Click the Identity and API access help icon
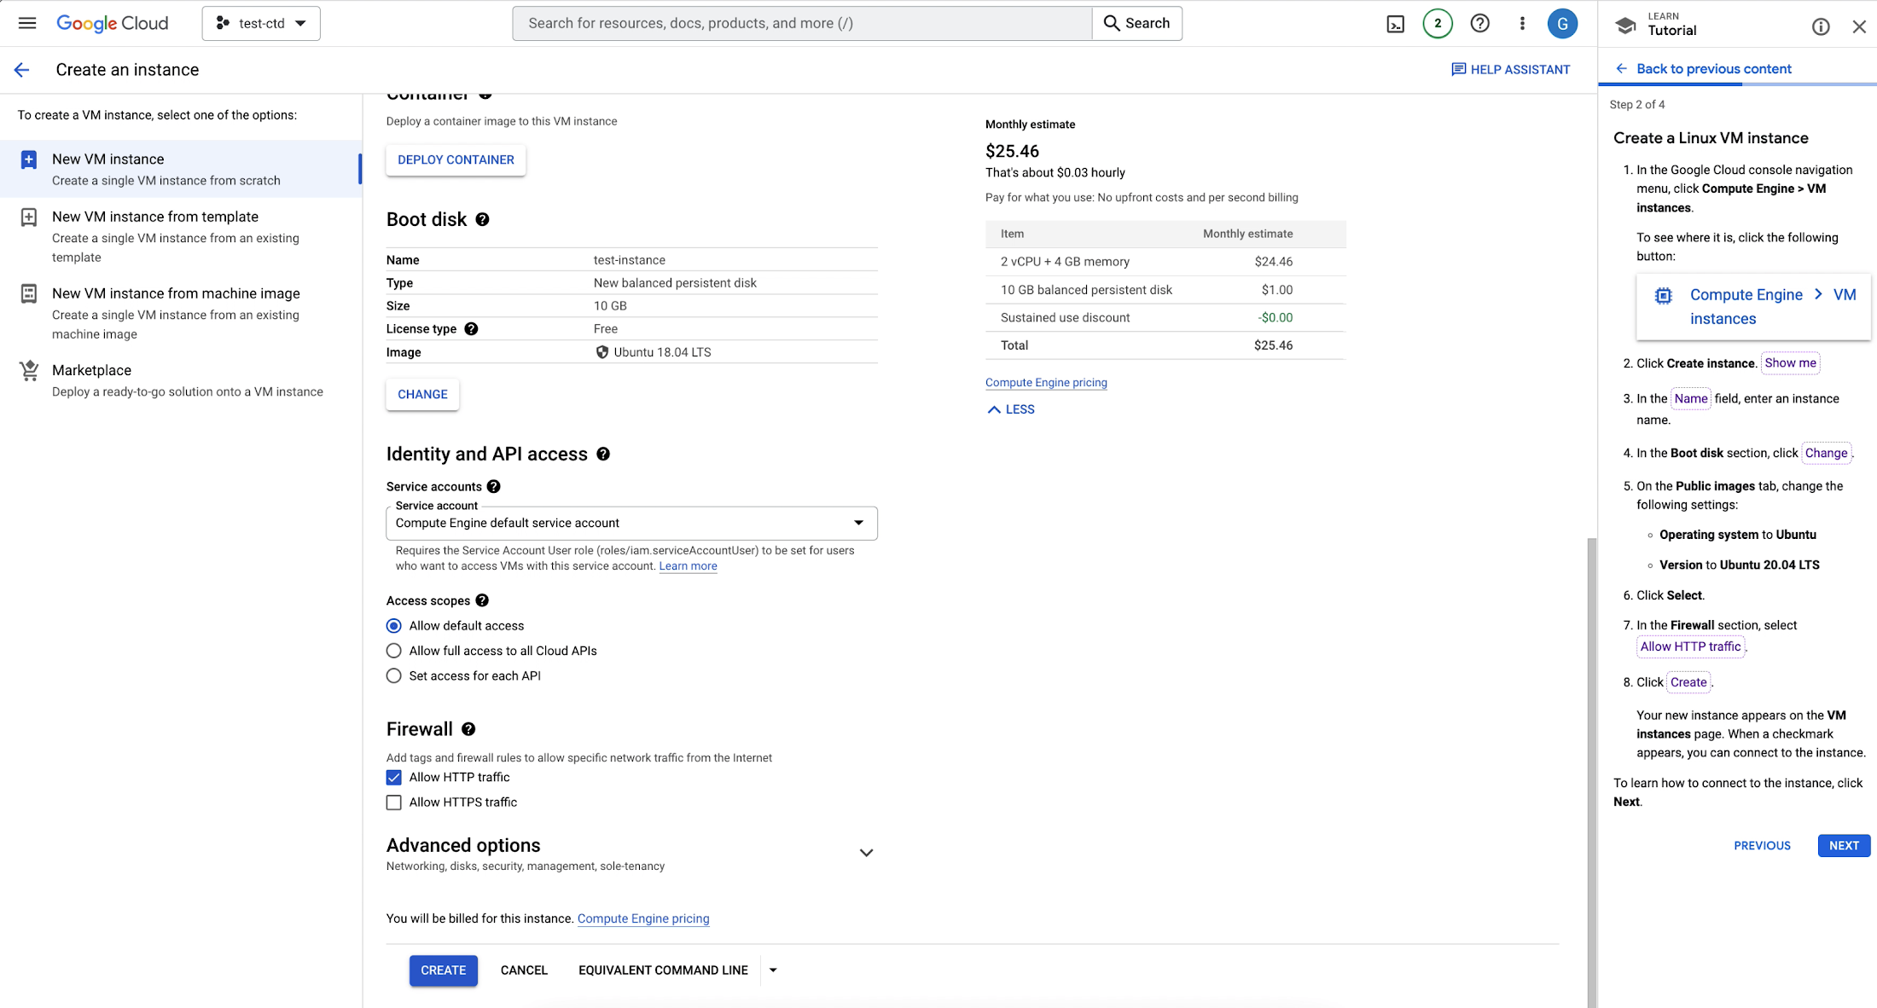Viewport: 1877px width, 1008px height. [603, 454]
